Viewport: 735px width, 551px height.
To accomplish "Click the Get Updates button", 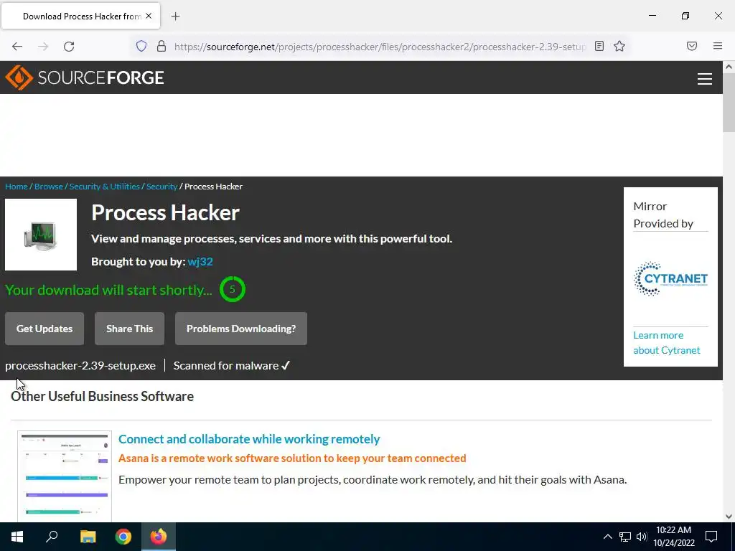I will (x=45, y=329).
